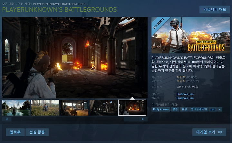Click the thumbnail strip scrollbar handle
232x143 pixels.
coord(131,119)
